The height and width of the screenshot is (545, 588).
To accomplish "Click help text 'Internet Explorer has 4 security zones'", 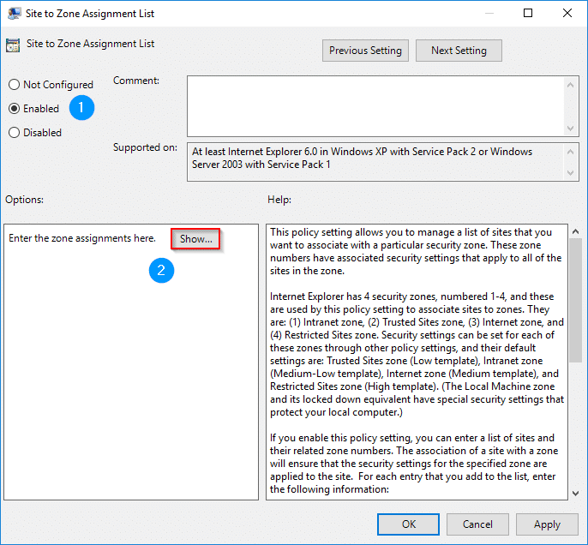I will [x=417, y=354].
